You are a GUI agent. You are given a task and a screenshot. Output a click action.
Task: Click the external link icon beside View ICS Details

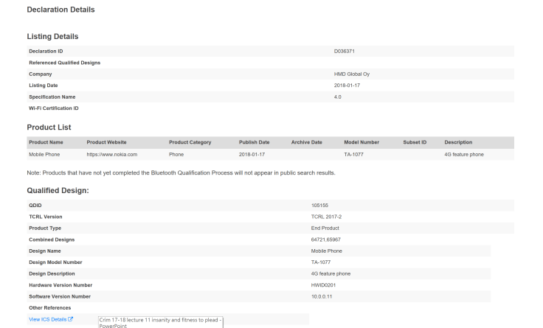point(71,319)
